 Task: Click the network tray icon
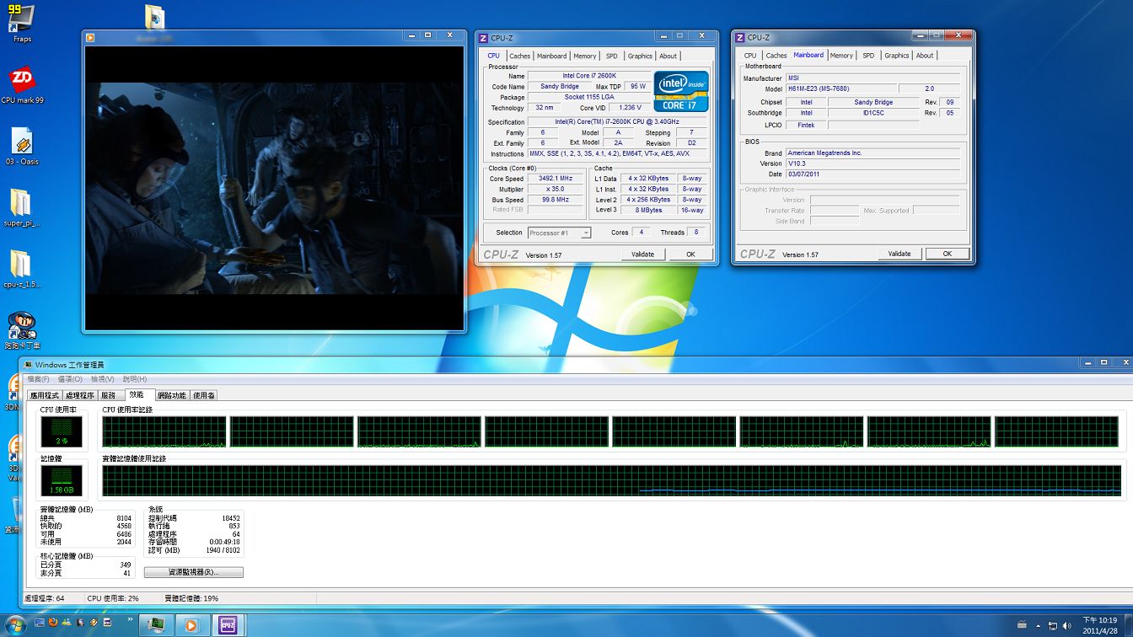1053,626
